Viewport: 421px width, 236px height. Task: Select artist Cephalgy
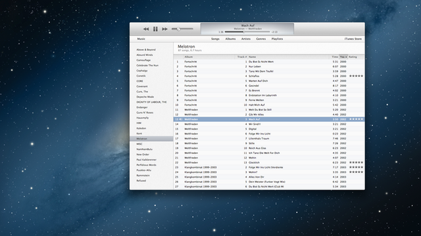[142, 71]
